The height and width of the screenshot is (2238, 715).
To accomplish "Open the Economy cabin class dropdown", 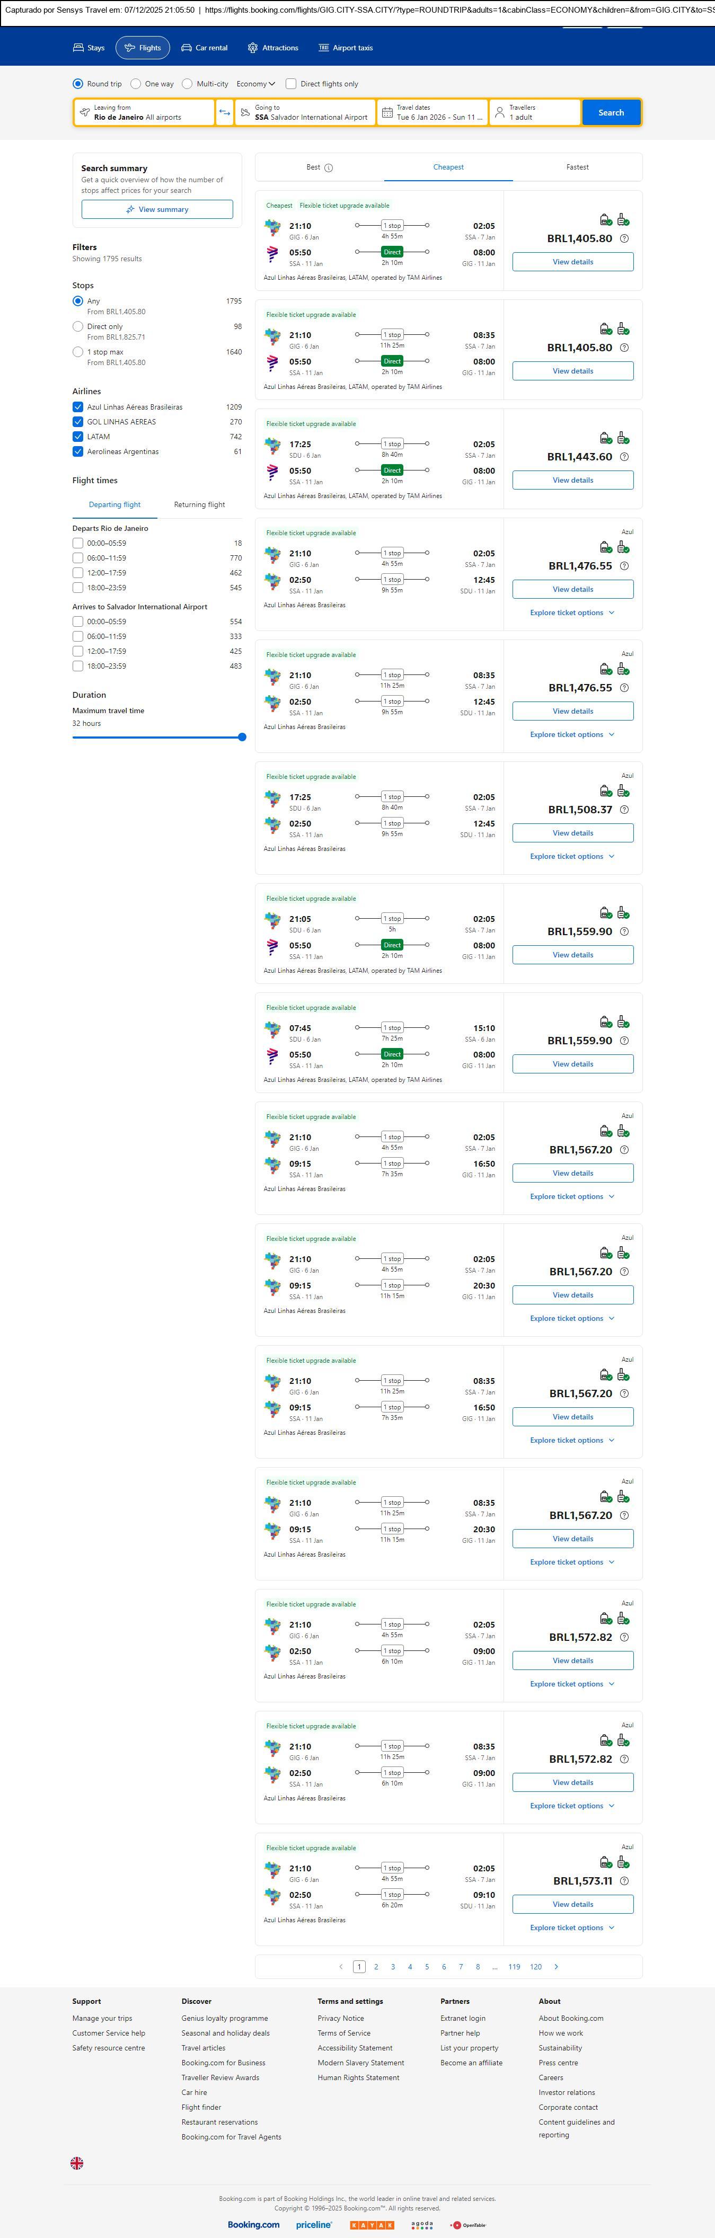I will point(255,84).
